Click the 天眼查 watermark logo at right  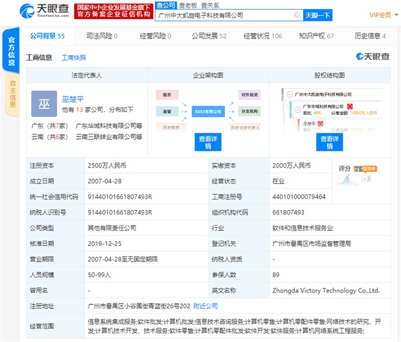coord(372,57)
